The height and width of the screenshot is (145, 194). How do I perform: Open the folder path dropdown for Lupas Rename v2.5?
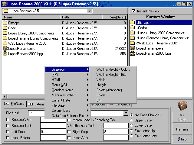pyautogui.click(x=90, y=11)
